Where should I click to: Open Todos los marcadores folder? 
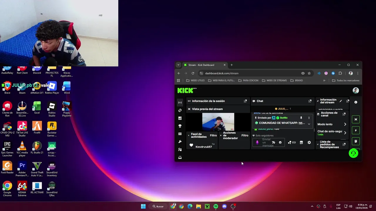point(346,80)
